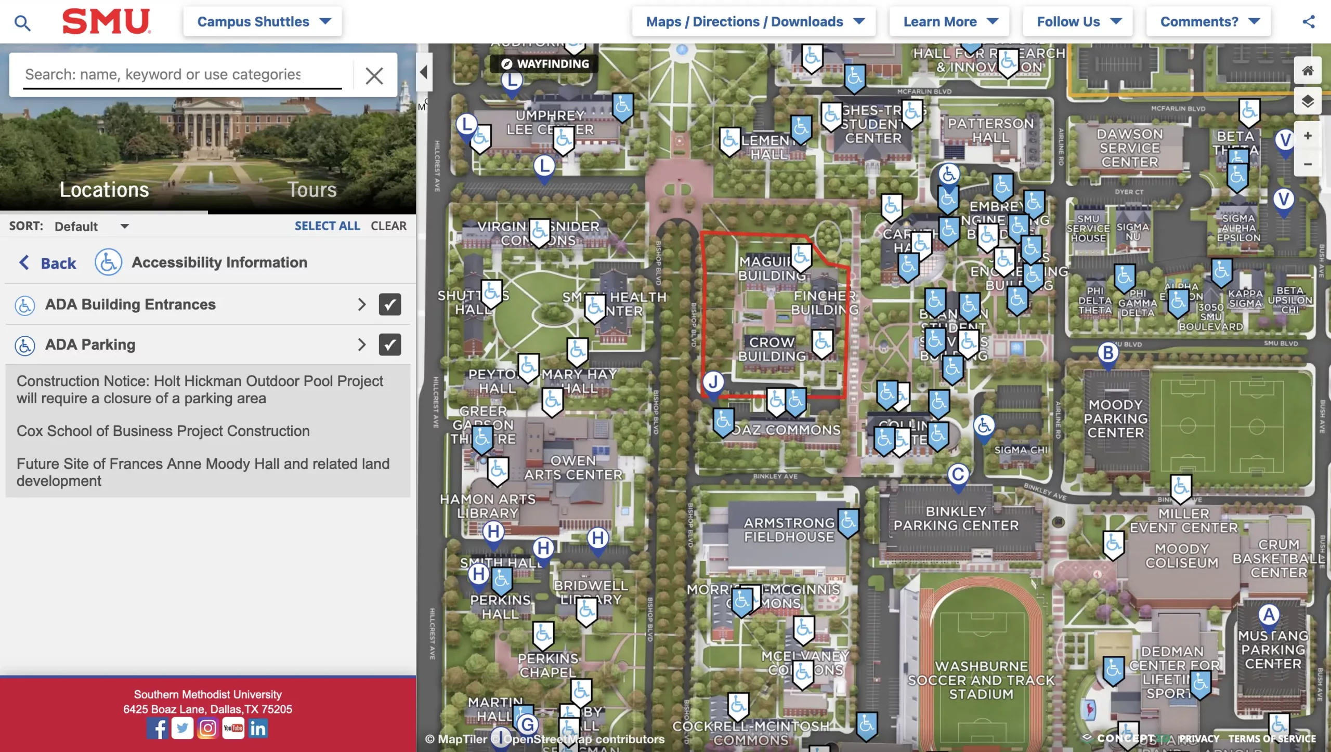Click the search magnifier icon
Screen dimensions: 1331x752
click(x=22, y=22)
